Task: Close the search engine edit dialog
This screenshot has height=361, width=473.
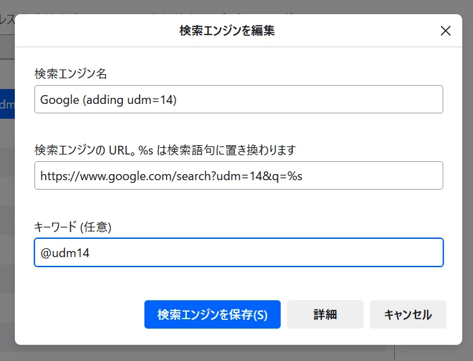Action: (445, 31)
